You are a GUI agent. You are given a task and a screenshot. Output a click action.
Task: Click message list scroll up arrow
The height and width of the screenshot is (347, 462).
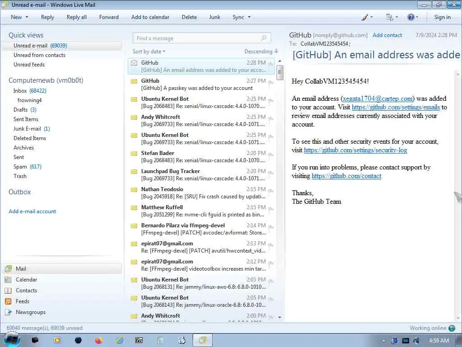(x=280, y=61)
